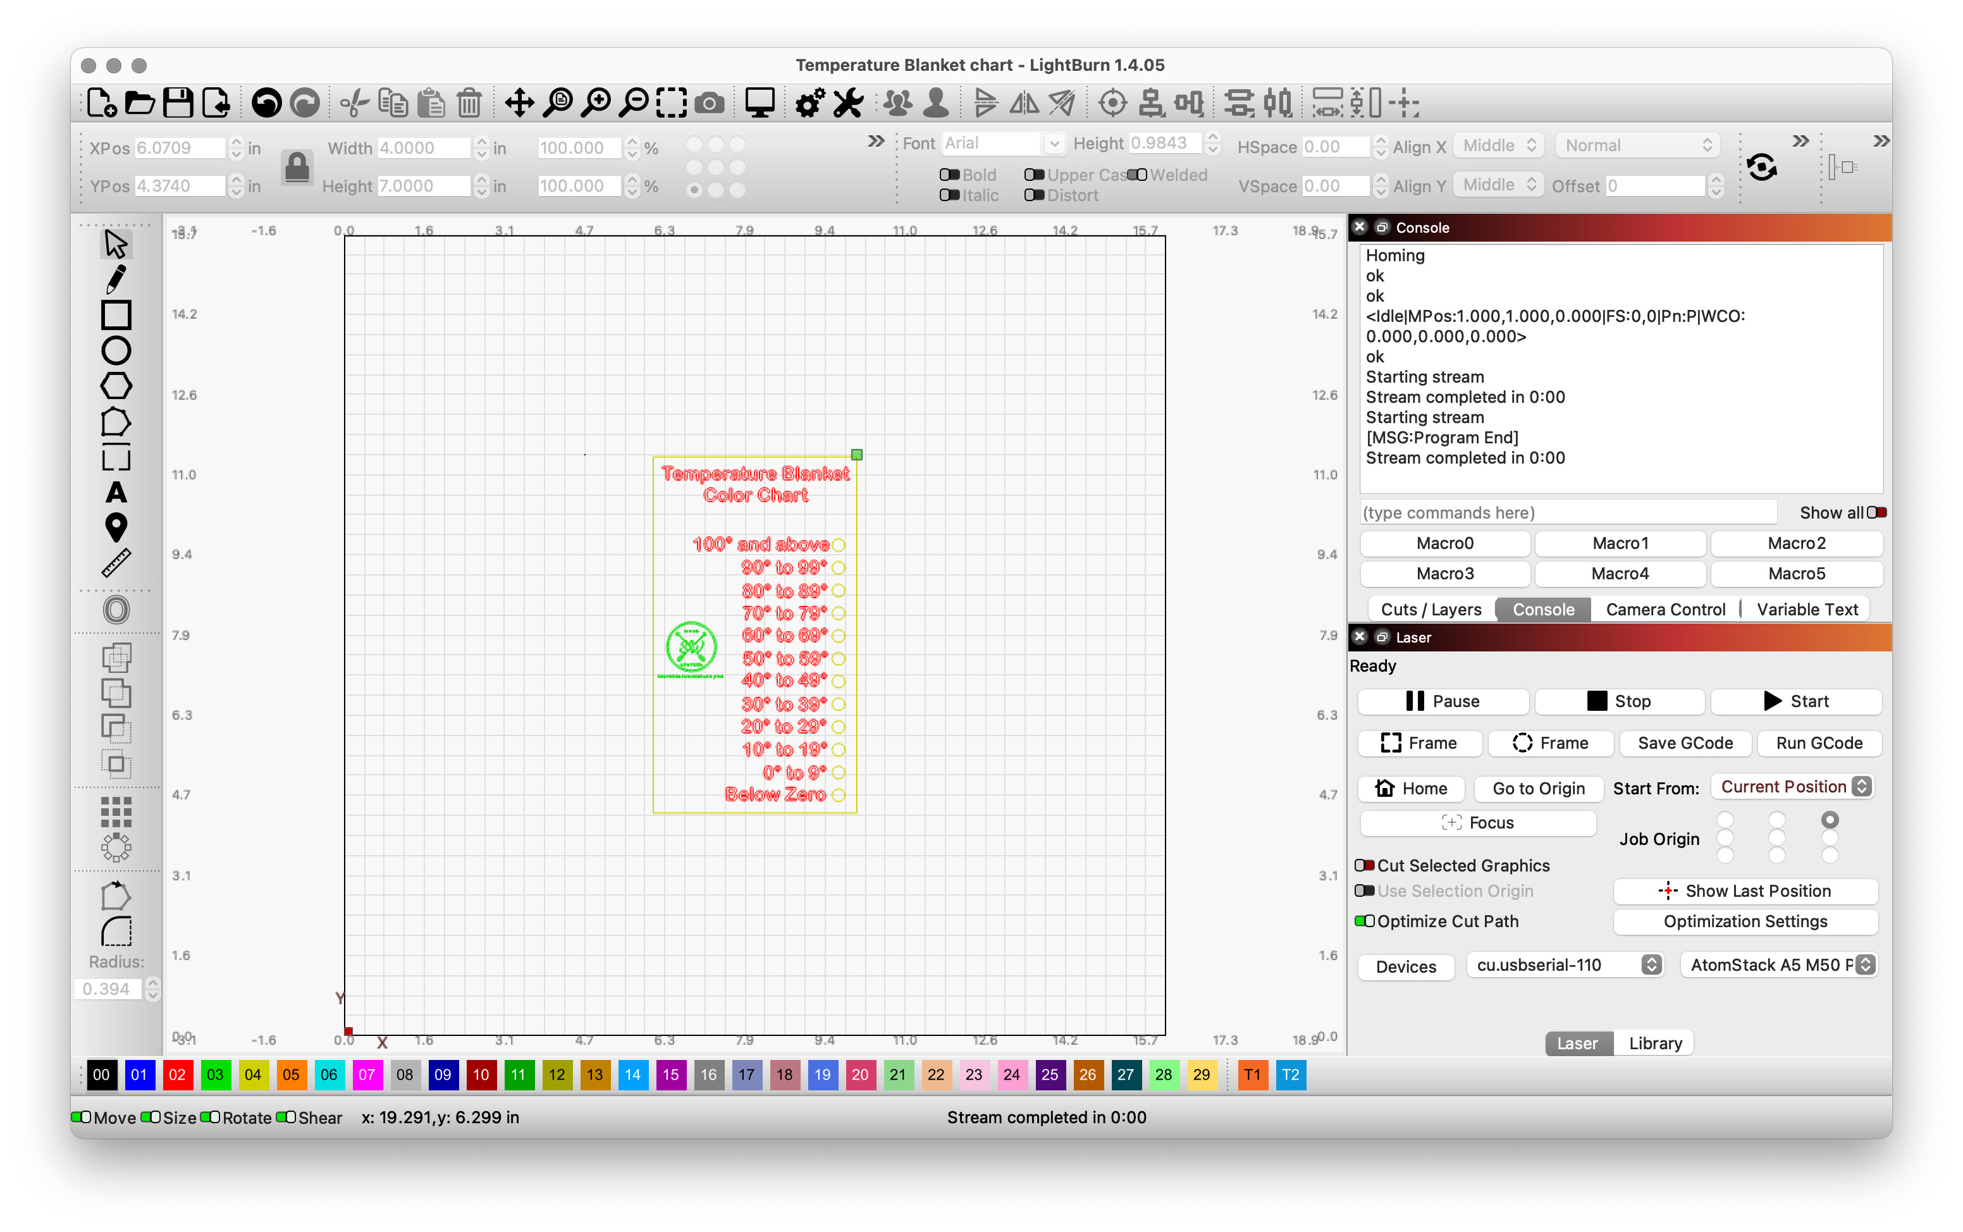1963x1232 pixels.
Task: Click the Delete trash can icon
Action: tap(469, 104)
